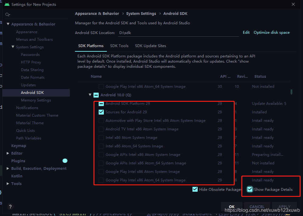Switch to SDK Tools tab
303x216 pixels.
point(119,46)
